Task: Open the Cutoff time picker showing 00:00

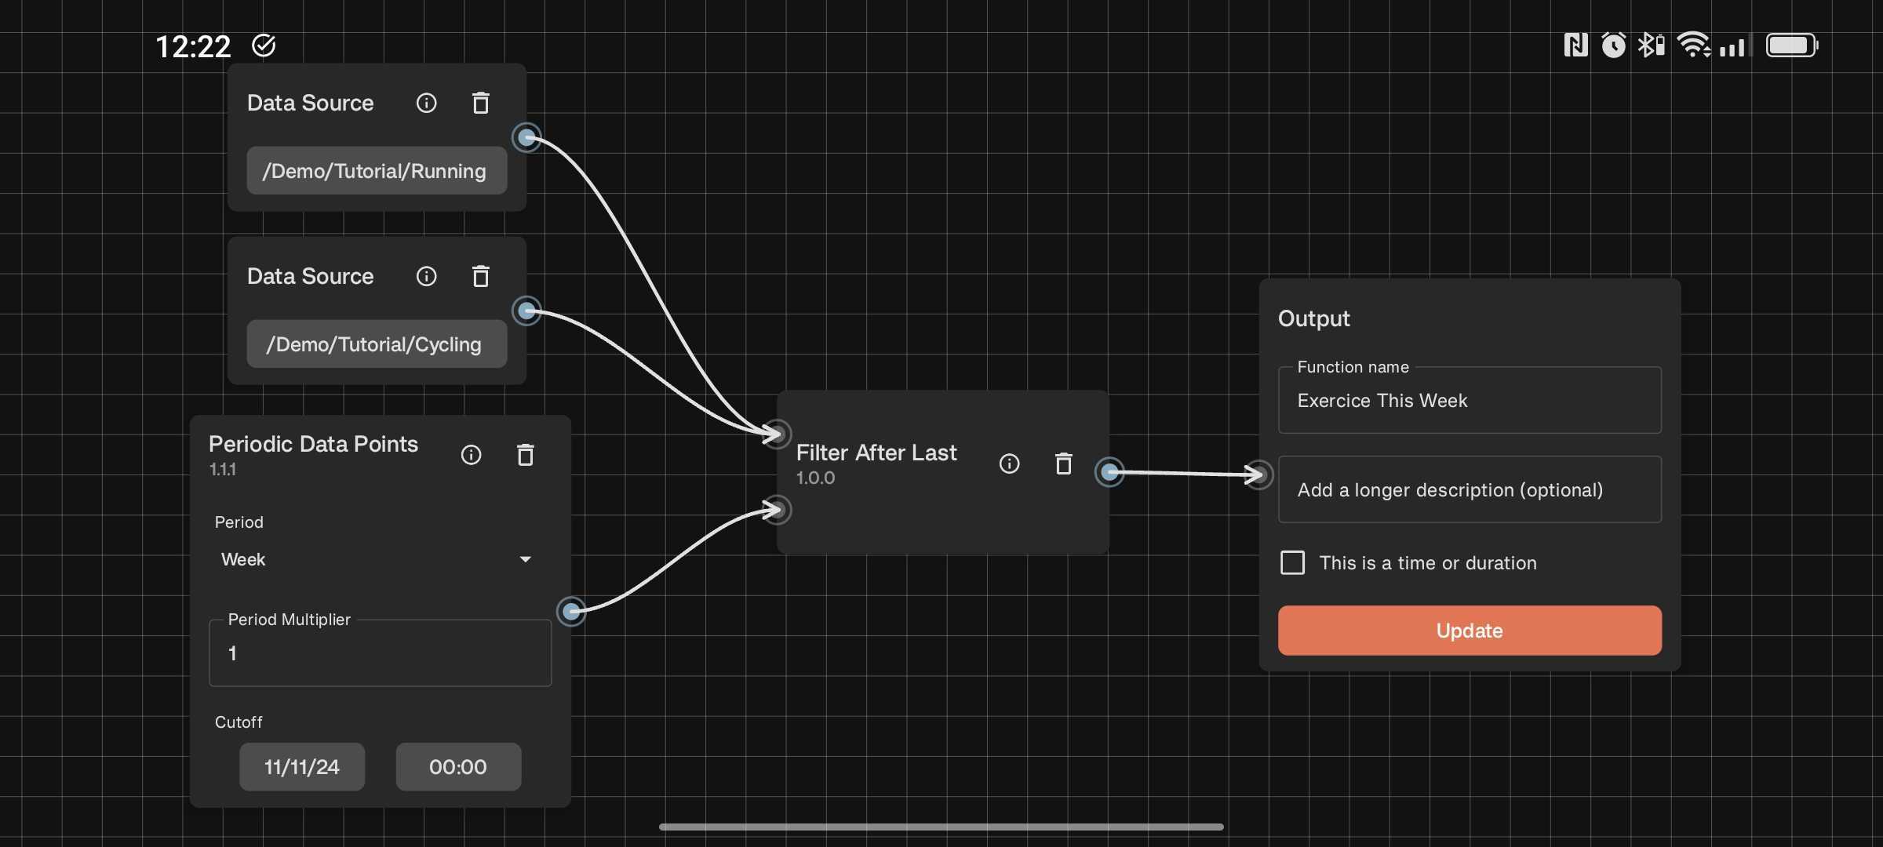Action: point(458,767)
